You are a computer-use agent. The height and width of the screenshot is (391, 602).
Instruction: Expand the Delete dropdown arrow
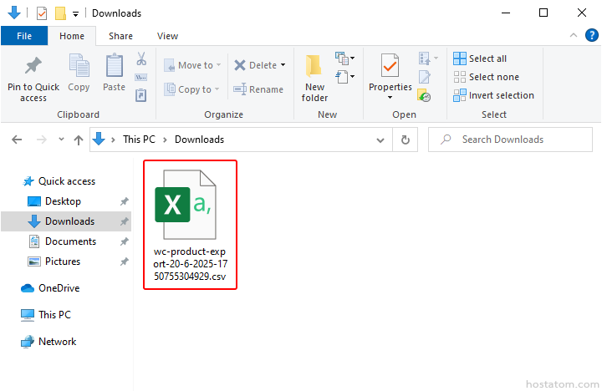click(283, 65)
